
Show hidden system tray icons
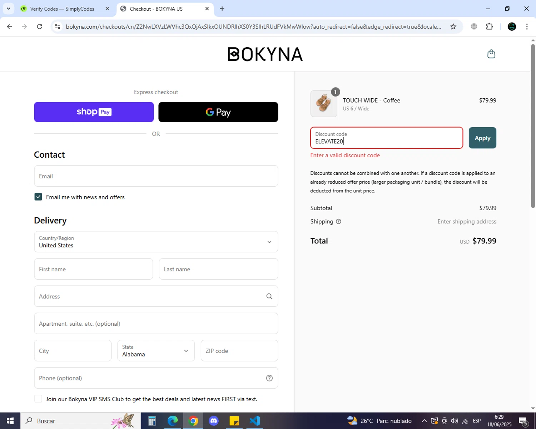click(x=424, y=421)
